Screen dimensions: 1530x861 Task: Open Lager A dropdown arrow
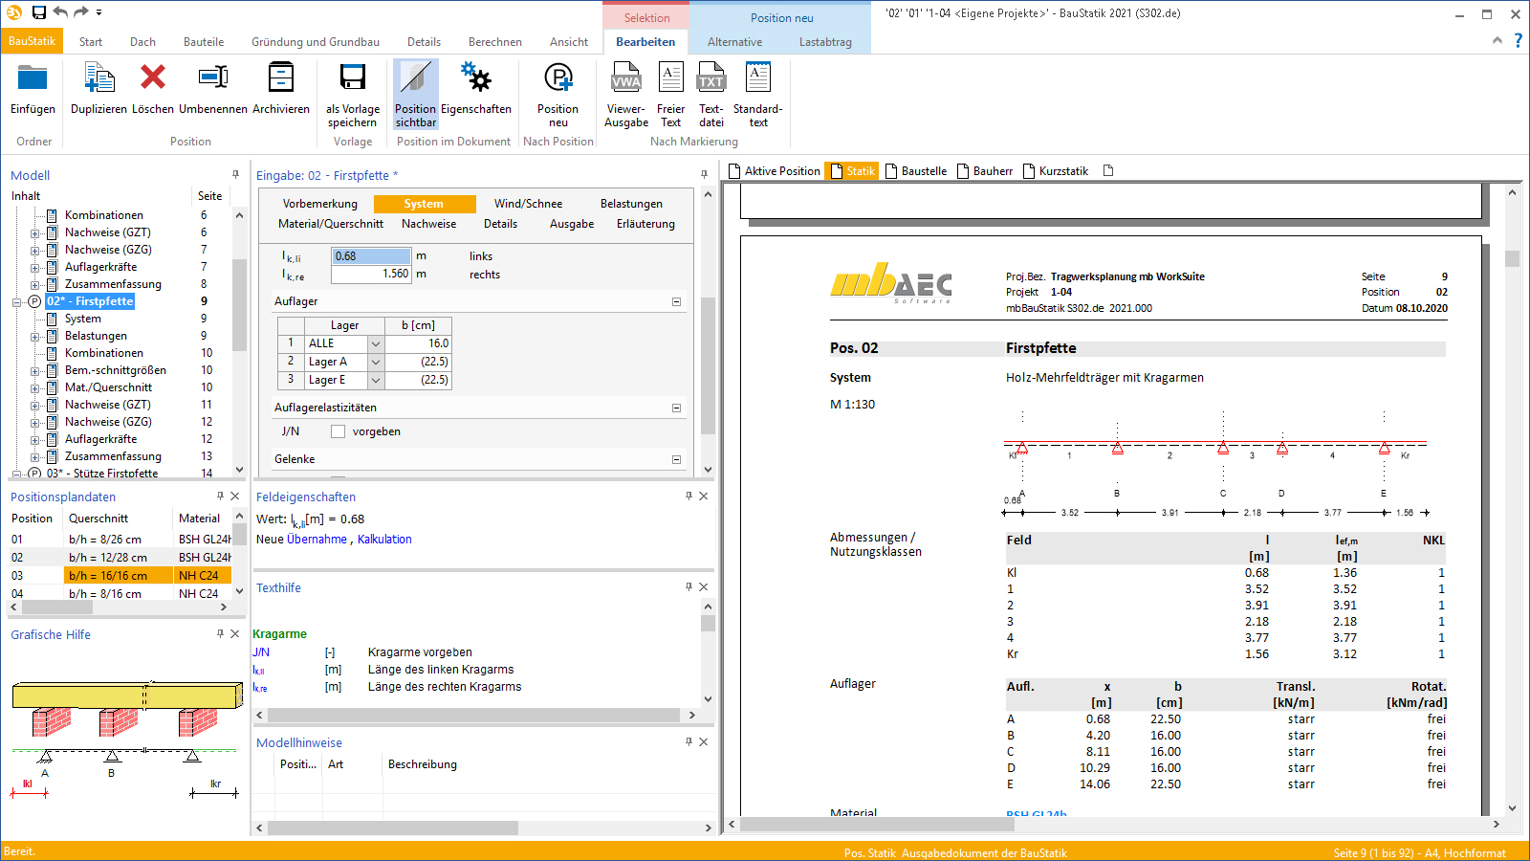coord(376,362)
